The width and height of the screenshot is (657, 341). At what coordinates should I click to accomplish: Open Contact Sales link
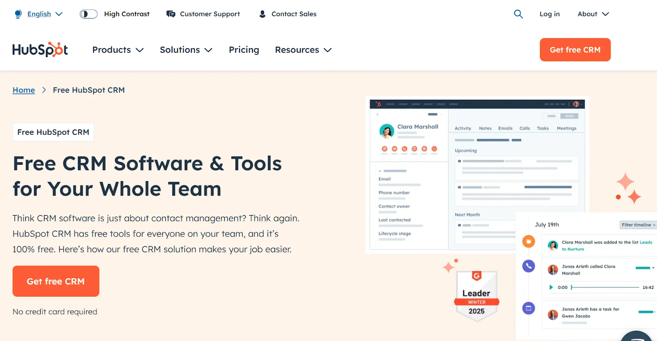pos(294,14)
